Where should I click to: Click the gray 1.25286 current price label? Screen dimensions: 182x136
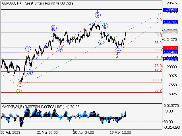pyautogui.click(x=171, y=32)
